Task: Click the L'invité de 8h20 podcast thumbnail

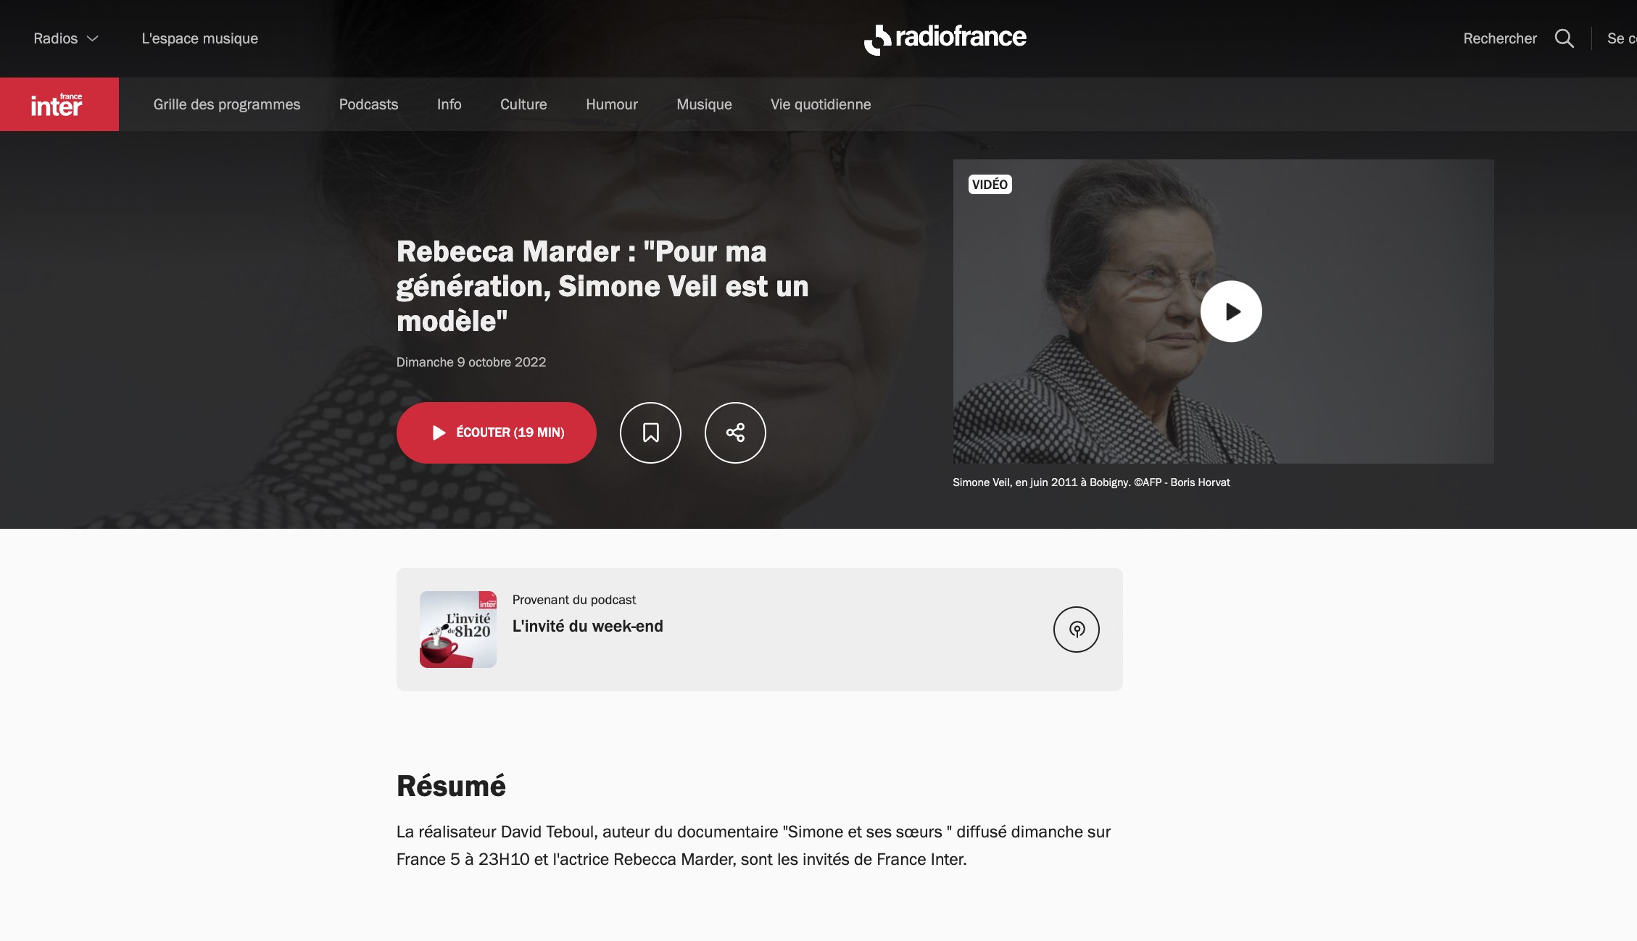Action: click(458, 630)
